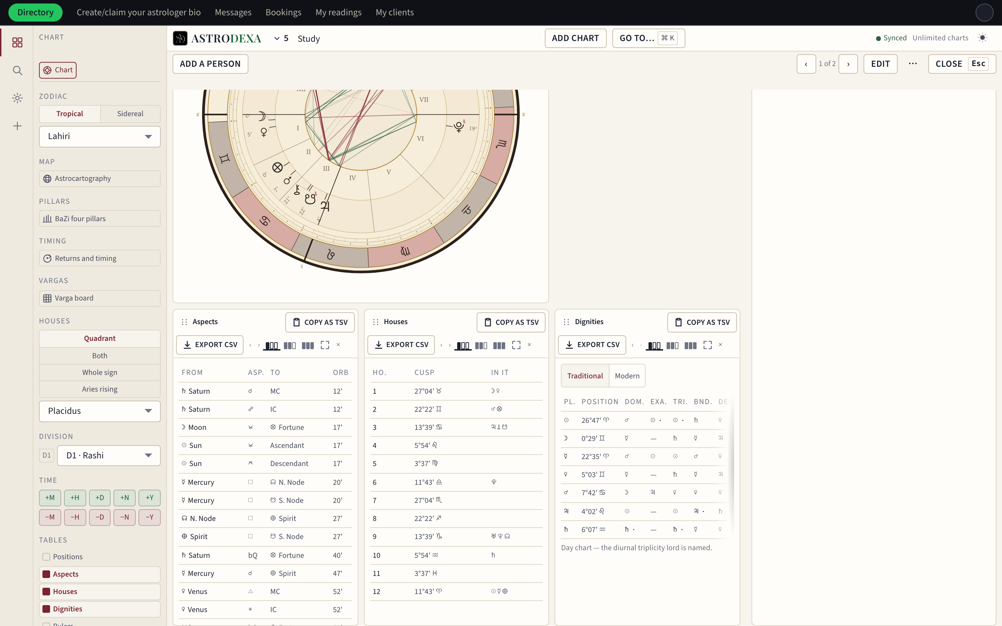
Task: Open the D1 · Rashi division dropdown
Action: [x=109, y=456]
